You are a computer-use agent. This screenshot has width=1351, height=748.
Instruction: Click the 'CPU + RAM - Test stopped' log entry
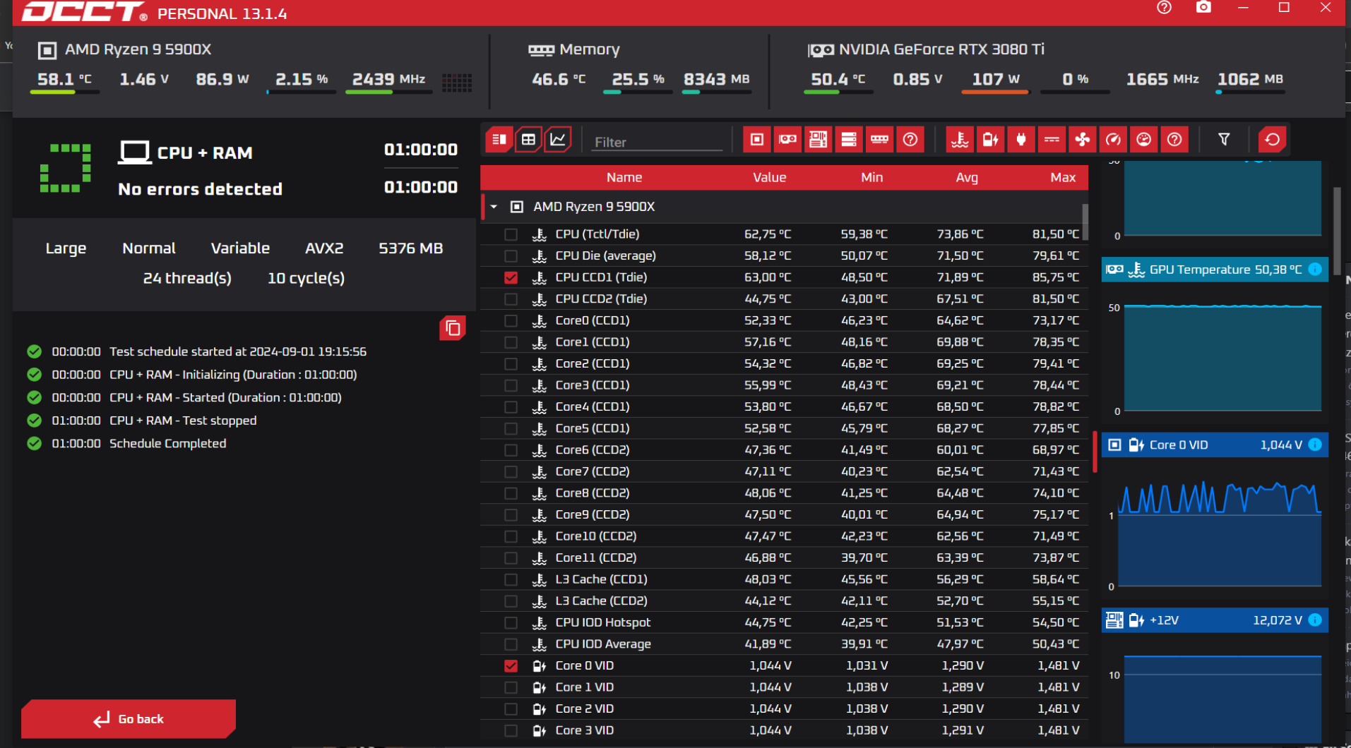tap(183, 421)
